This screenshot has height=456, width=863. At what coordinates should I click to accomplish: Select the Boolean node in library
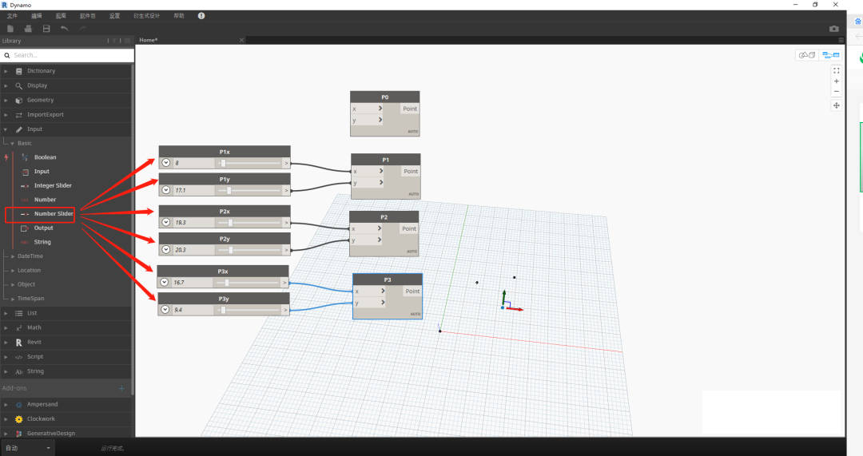point(45,157)
